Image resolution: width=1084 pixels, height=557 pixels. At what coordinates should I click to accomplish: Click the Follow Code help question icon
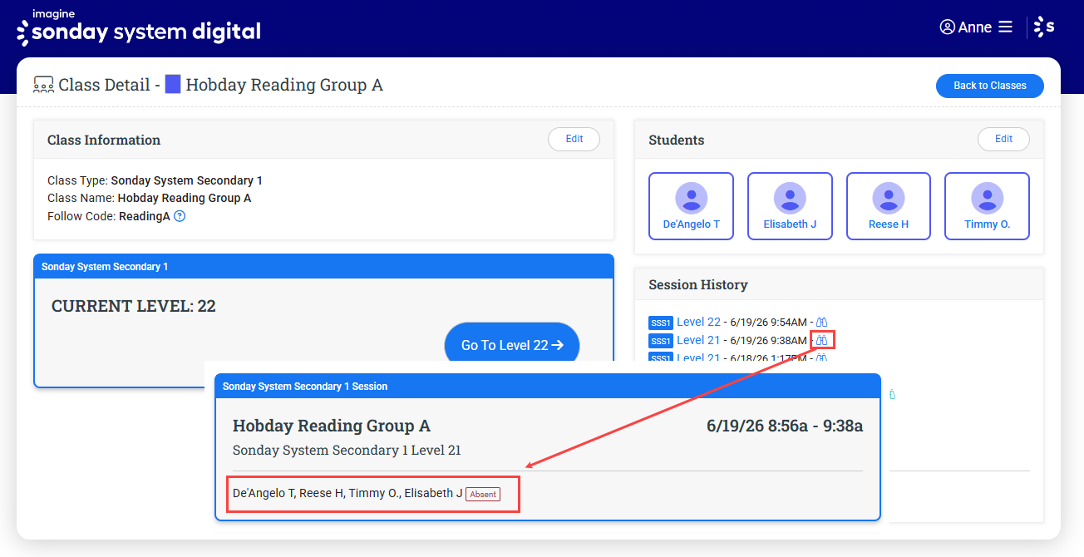click(179, 216)
